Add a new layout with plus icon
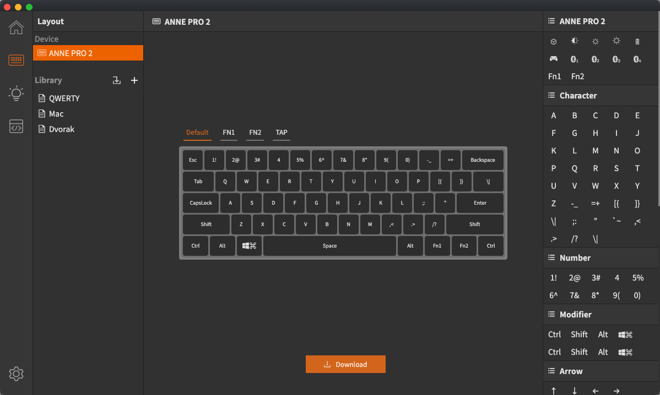The height and width of the screenshot is (395, 660). point(134,80)
